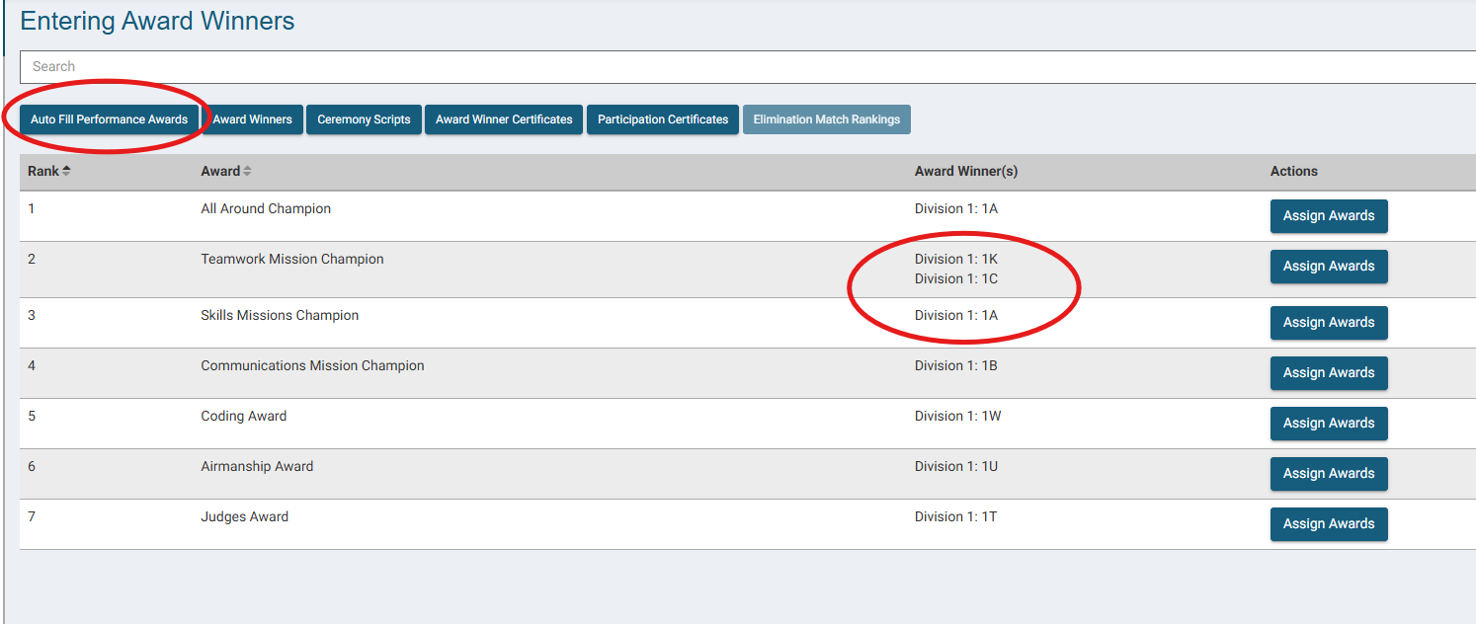Viewport: 1476px width, 624px height.
Task: Click the Search input field
Action: 748,67
